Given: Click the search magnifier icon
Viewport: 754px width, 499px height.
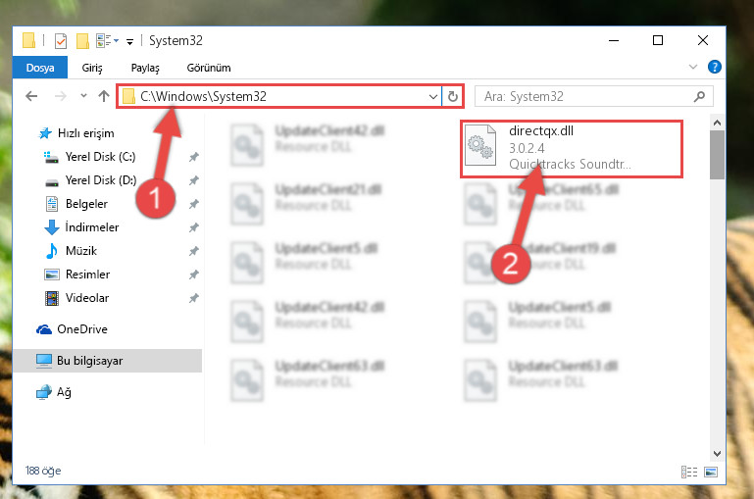Looking at the screenshot, I should pos(700,97).
